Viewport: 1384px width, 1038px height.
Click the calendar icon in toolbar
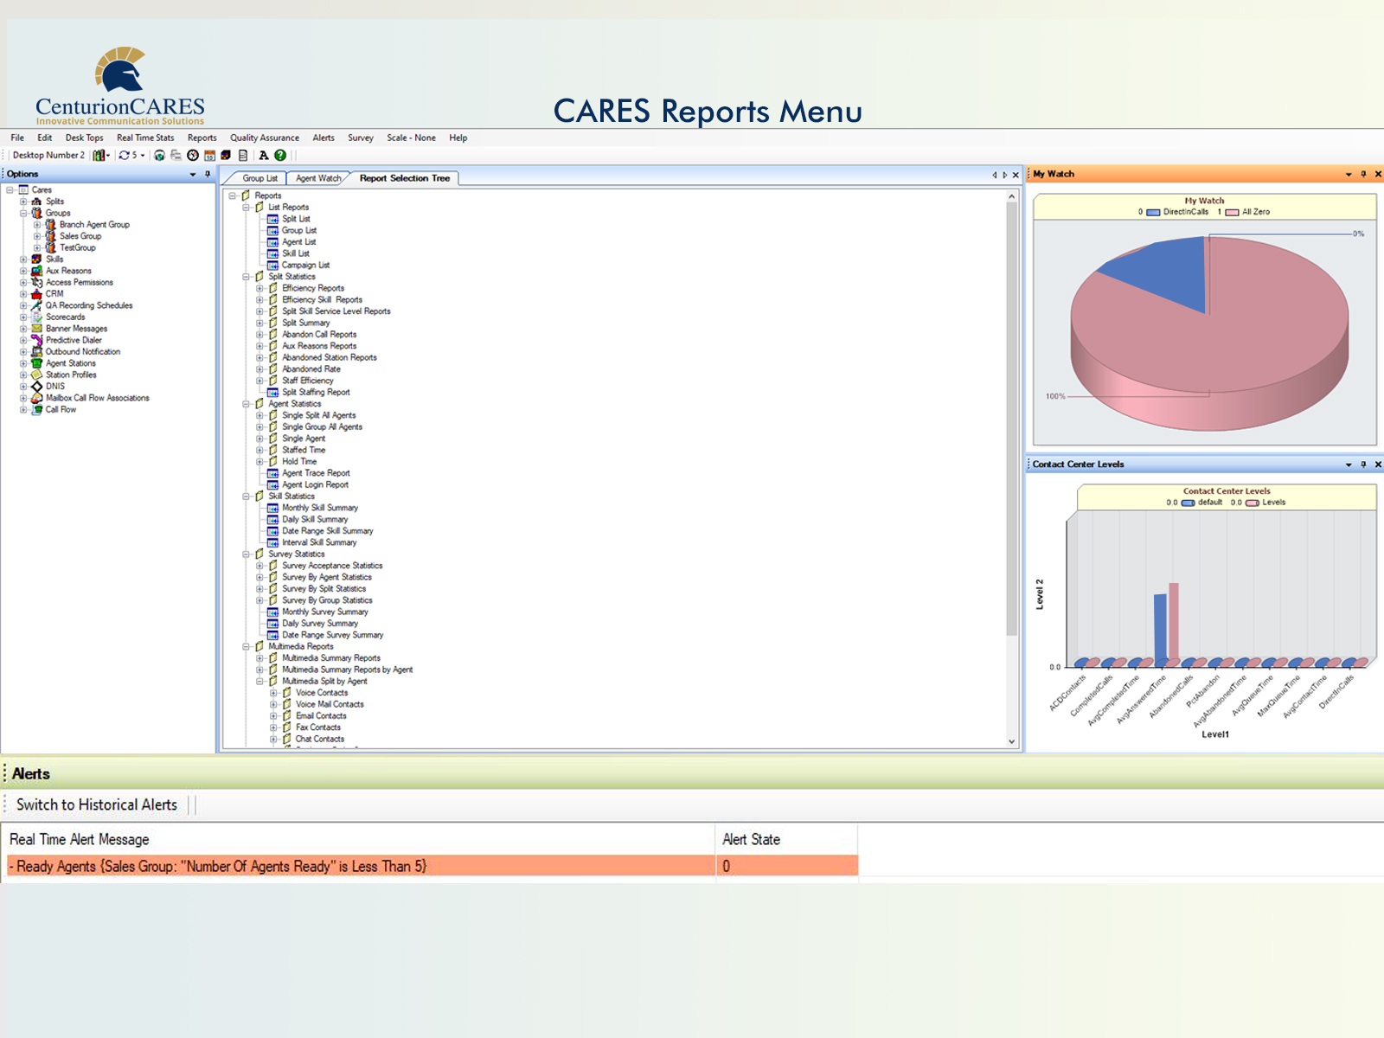coord(209,156)
